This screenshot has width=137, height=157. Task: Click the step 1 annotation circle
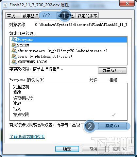(x=65, y=16)
